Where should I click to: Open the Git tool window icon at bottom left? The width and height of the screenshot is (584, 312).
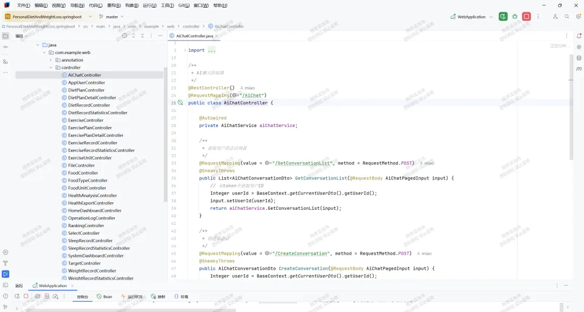tap(5, 307)
